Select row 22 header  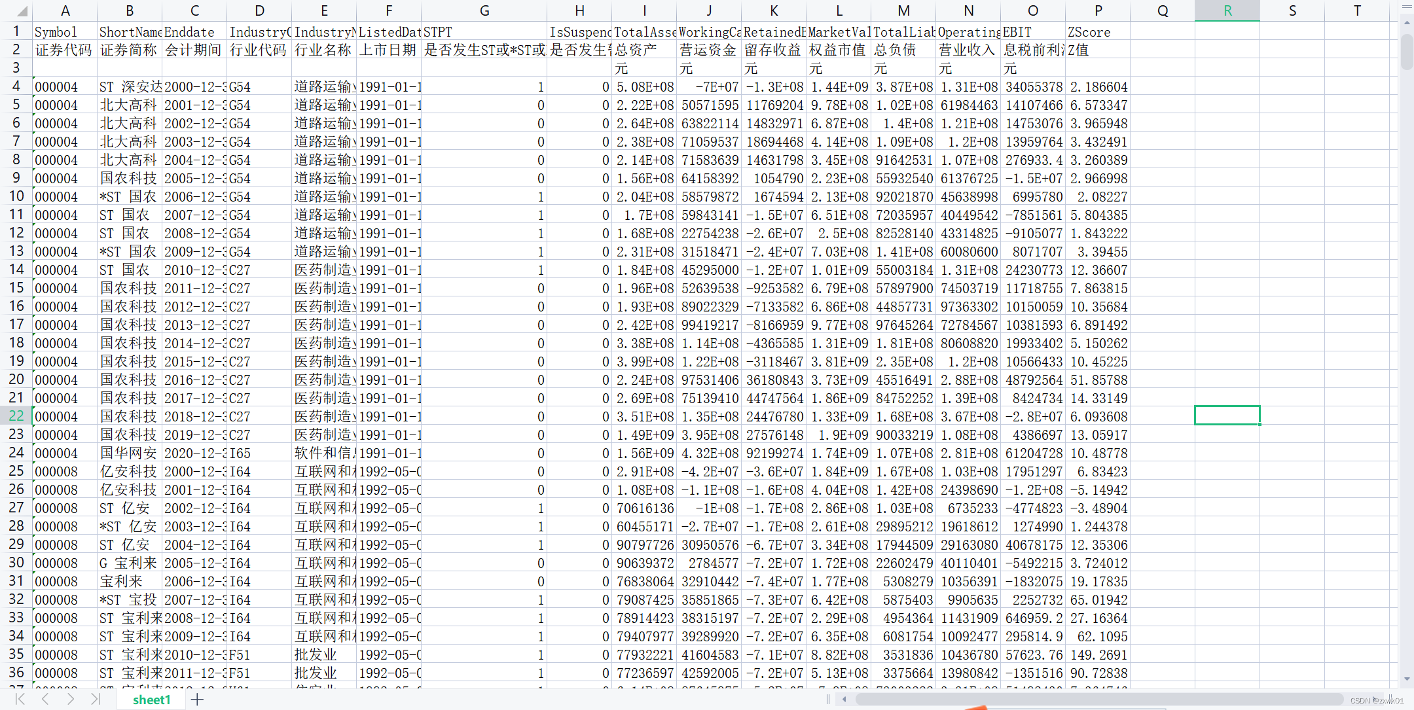[16, 416]
